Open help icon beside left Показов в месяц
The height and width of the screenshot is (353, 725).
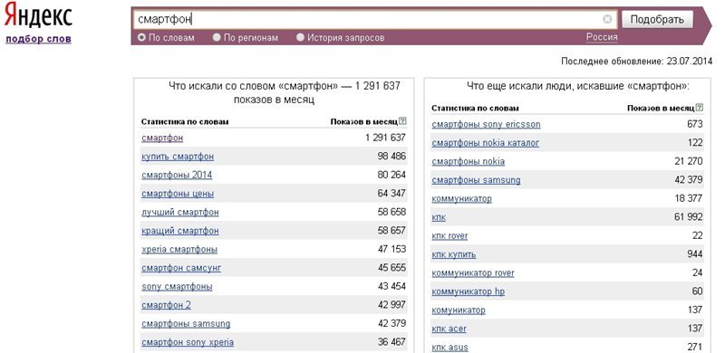(402, 121)
